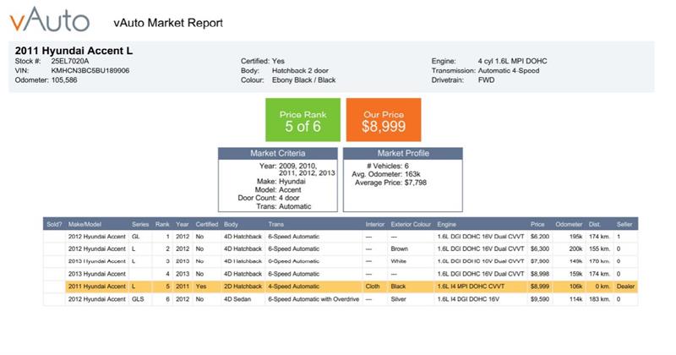Screen dimensions: 676x355
Task: Click the odometer value 105,586
Action: tap(64, 80)
